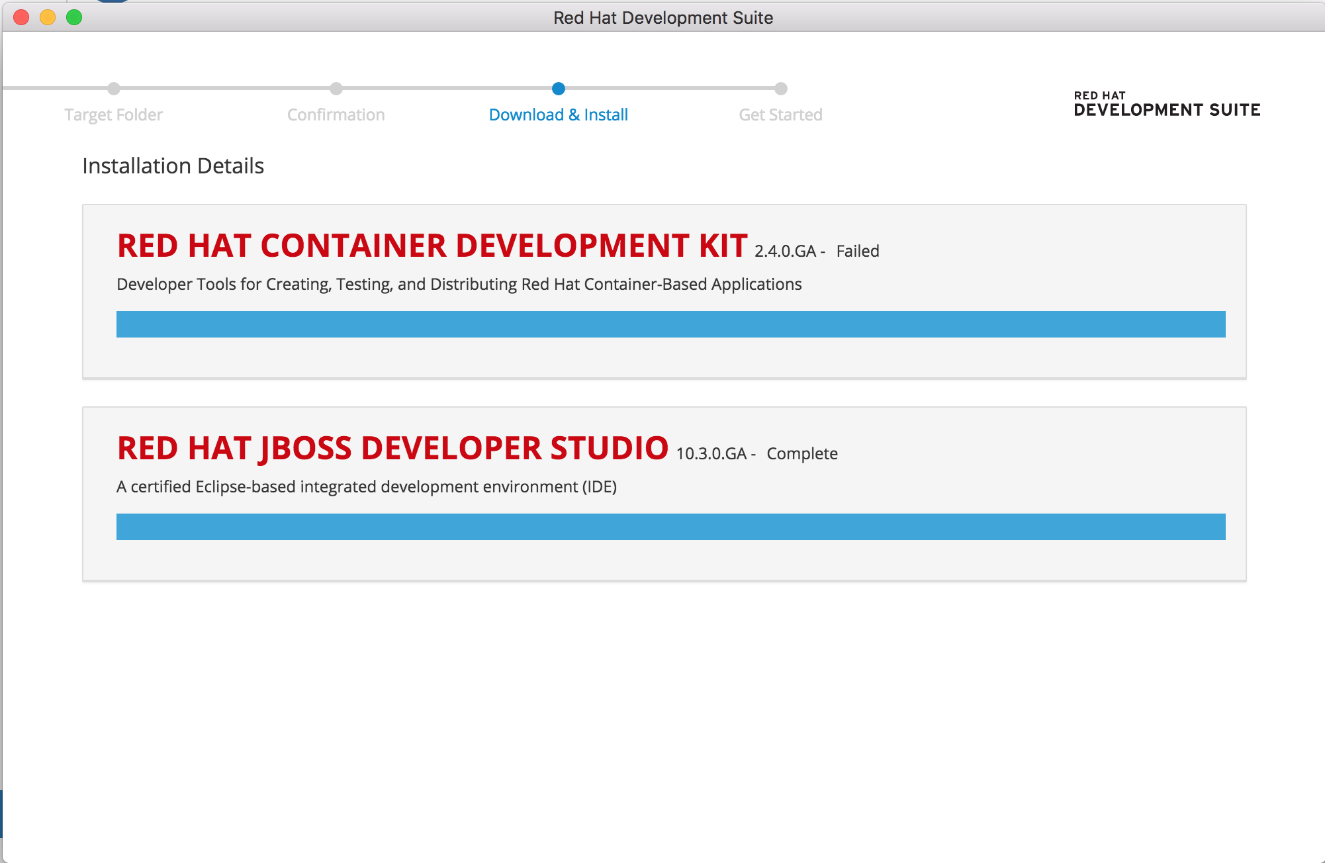This screenshot has width=1325, height=863.
Task: Click the Get Started step dot
Action: point(781,89)
